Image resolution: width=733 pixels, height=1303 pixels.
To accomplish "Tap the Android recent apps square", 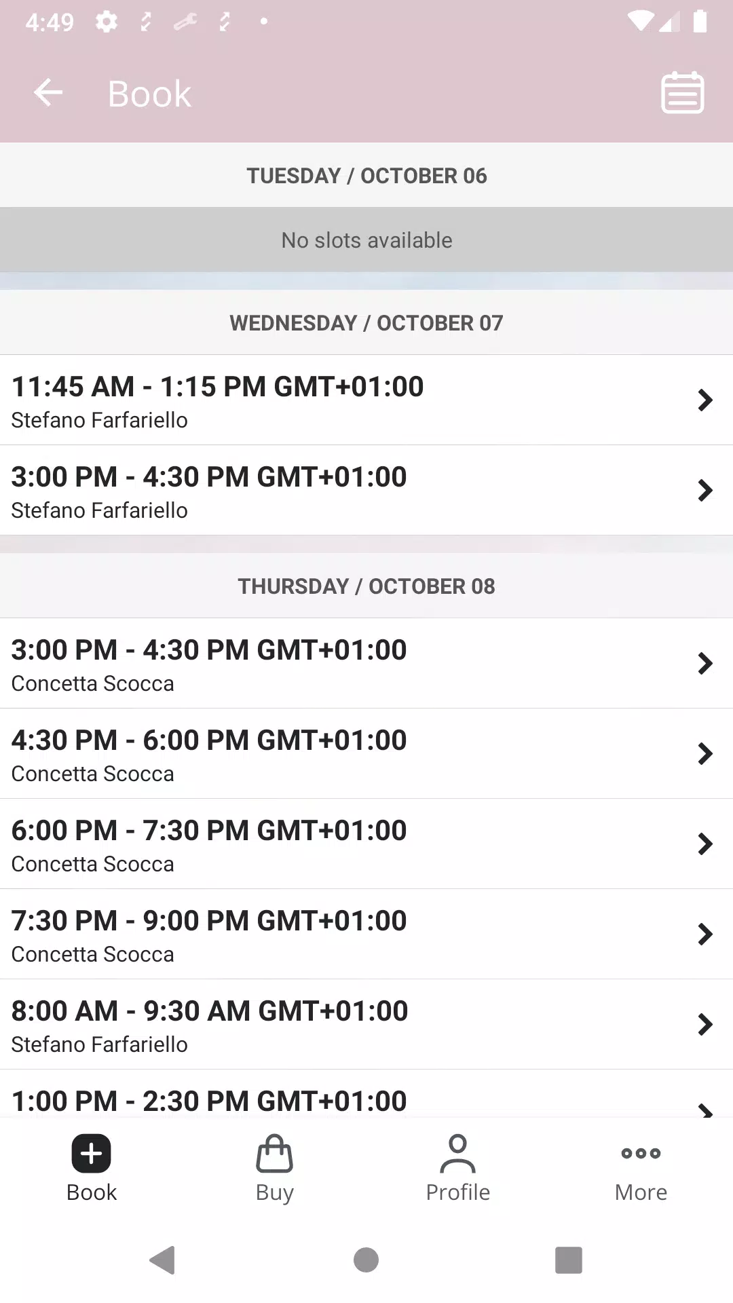I will (569, 1260).
